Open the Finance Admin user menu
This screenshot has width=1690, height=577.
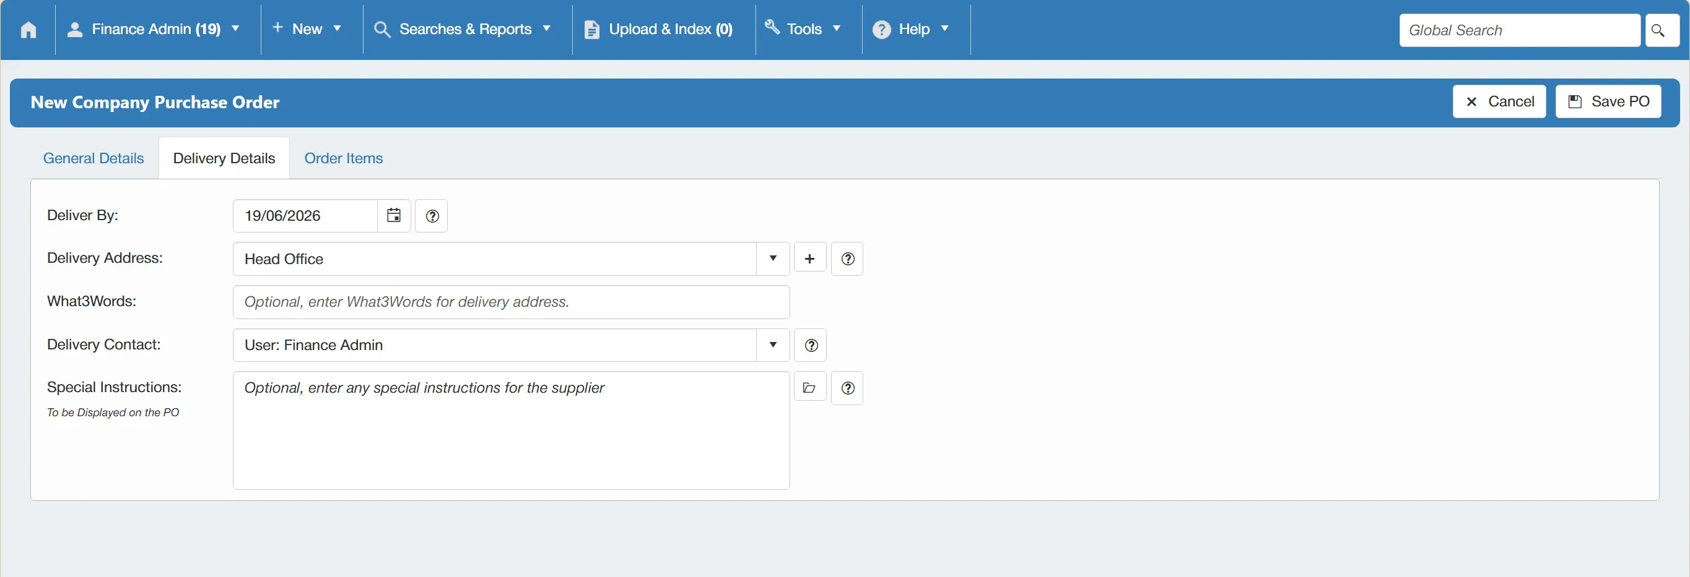(154, 30)
